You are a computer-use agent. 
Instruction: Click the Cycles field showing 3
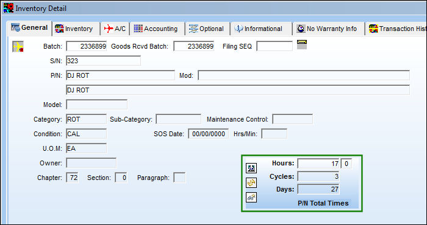click(318, 176)
